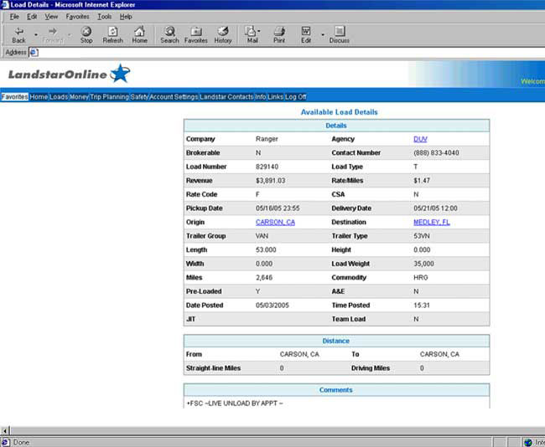Open the MEDLEY, FL destination link

[432, 222]
